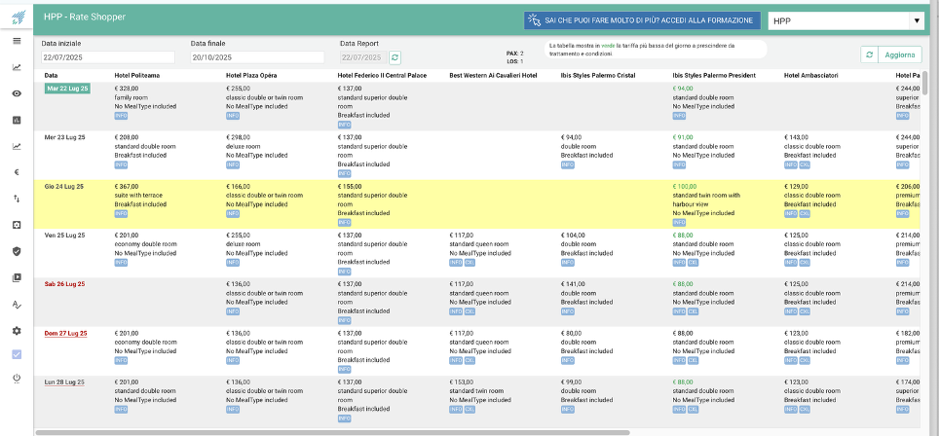Screen dimensions: 939x436
Task: Open the shield check sidebar icon
Action: [x=17, y=251]
